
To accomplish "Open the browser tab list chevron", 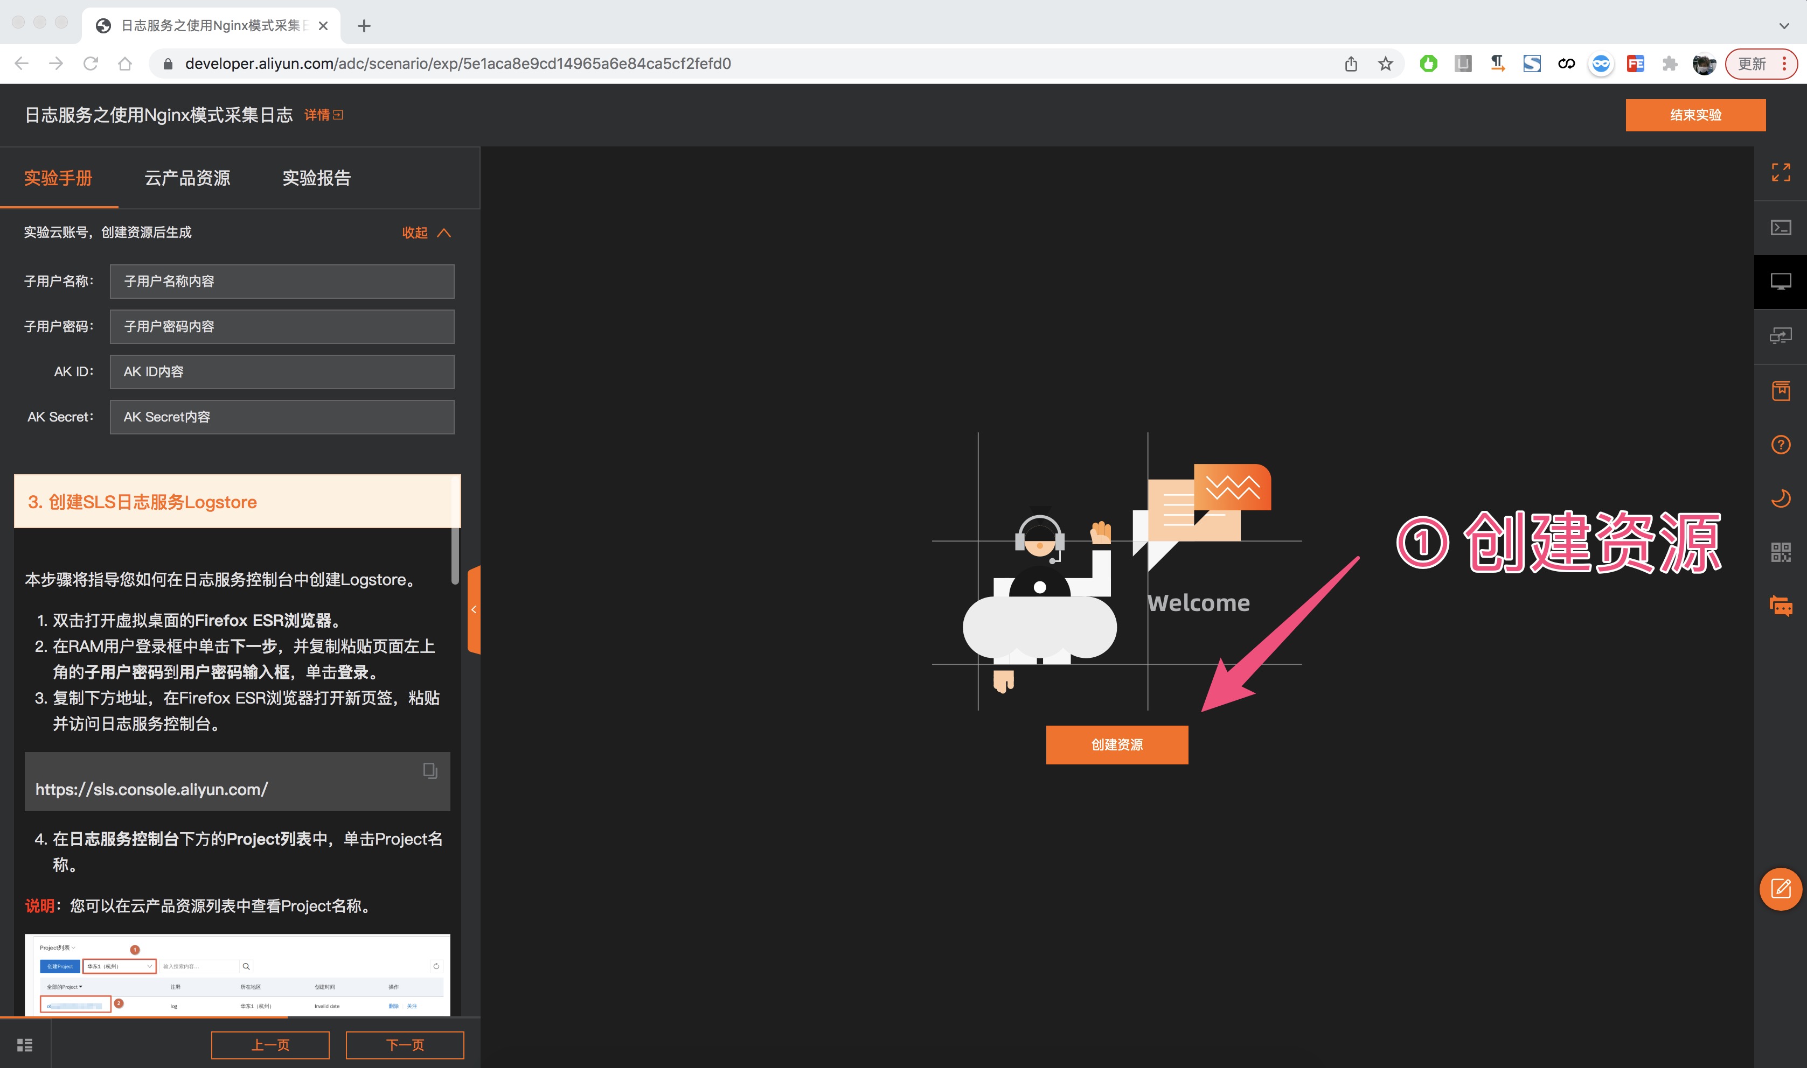I will pos(1783,26).
